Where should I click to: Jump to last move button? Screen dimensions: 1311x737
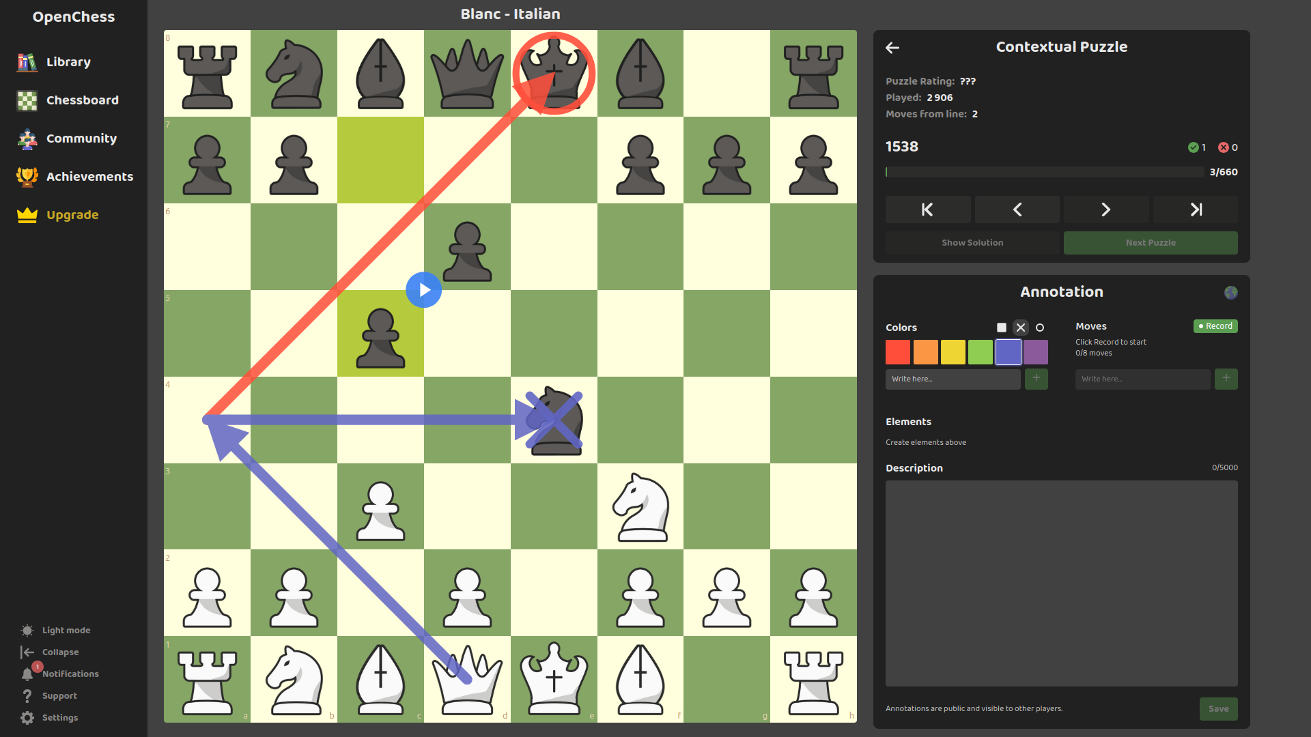click(x=1196, y=209)
